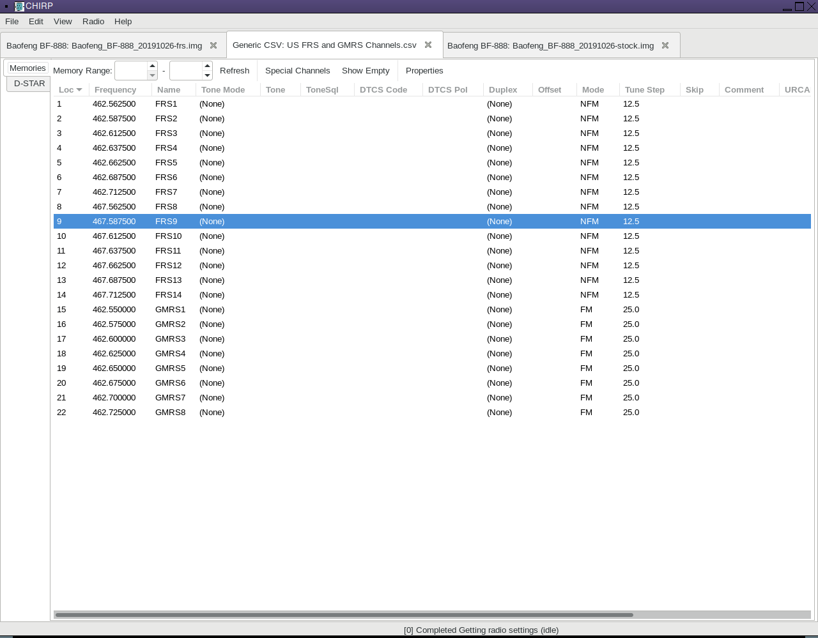The height and width of the screenshot is (638, 818).
Task: Click the Tone Mode column header
Action: 228,89
